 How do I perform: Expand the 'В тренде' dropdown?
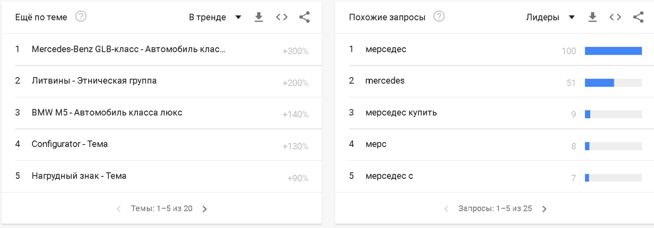[x=215, y=17]
